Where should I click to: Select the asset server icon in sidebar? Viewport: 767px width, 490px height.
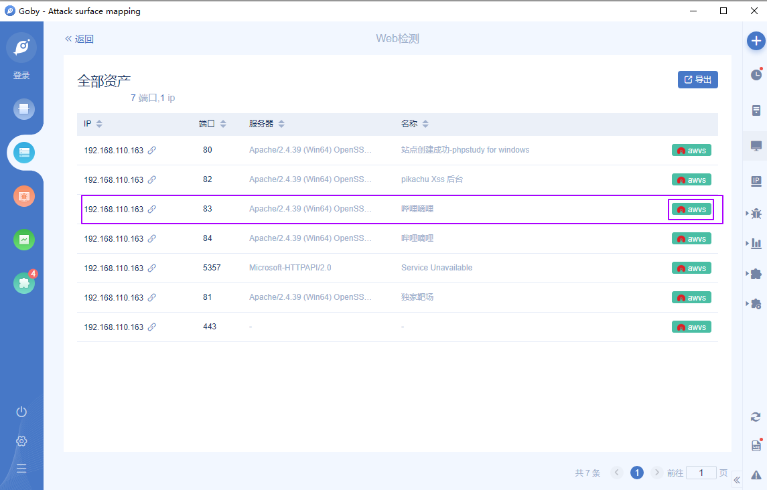click(24, 153)
